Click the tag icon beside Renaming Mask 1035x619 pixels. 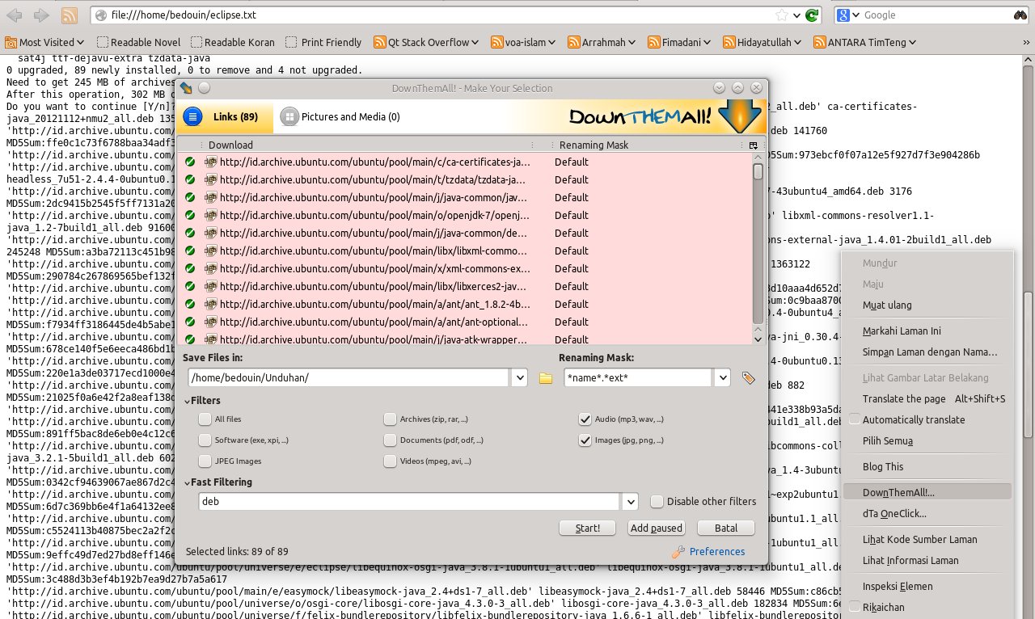(x=748, y=377)
